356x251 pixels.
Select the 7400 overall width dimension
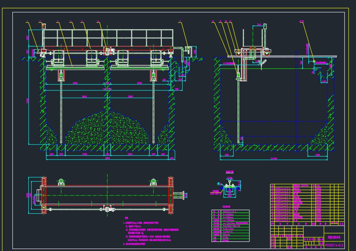(107, 159)
